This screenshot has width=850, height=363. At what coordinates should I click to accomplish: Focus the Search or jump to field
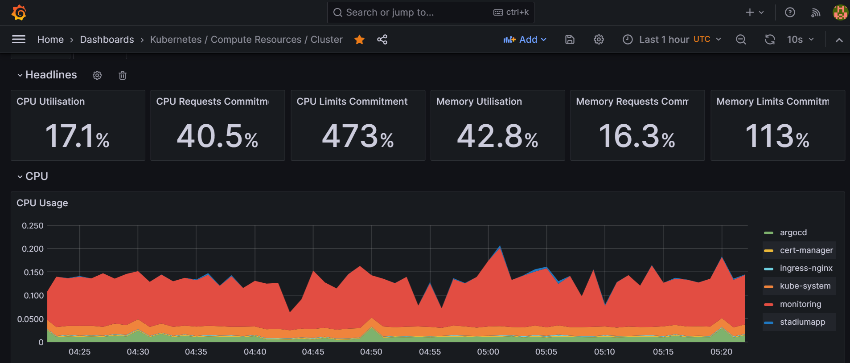(431, 12)
